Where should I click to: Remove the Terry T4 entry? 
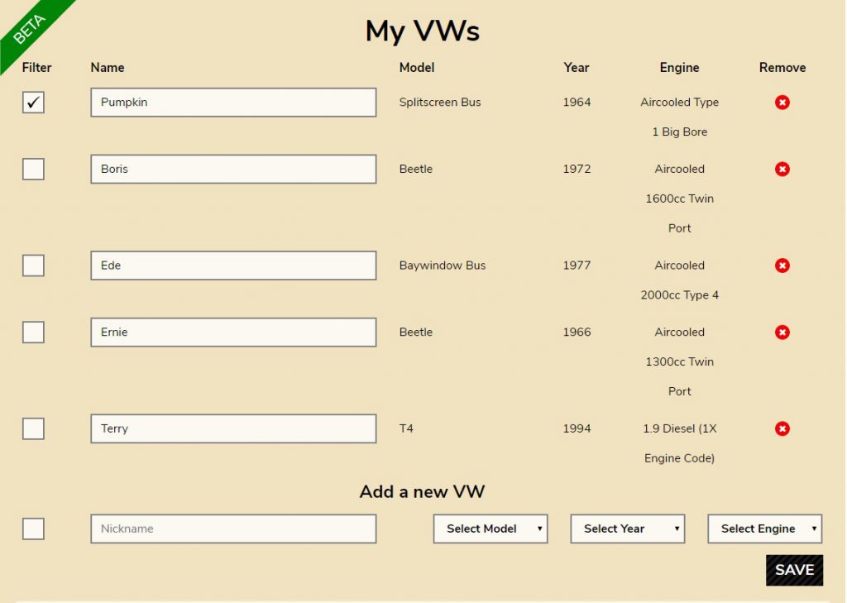tap(782, 428)
